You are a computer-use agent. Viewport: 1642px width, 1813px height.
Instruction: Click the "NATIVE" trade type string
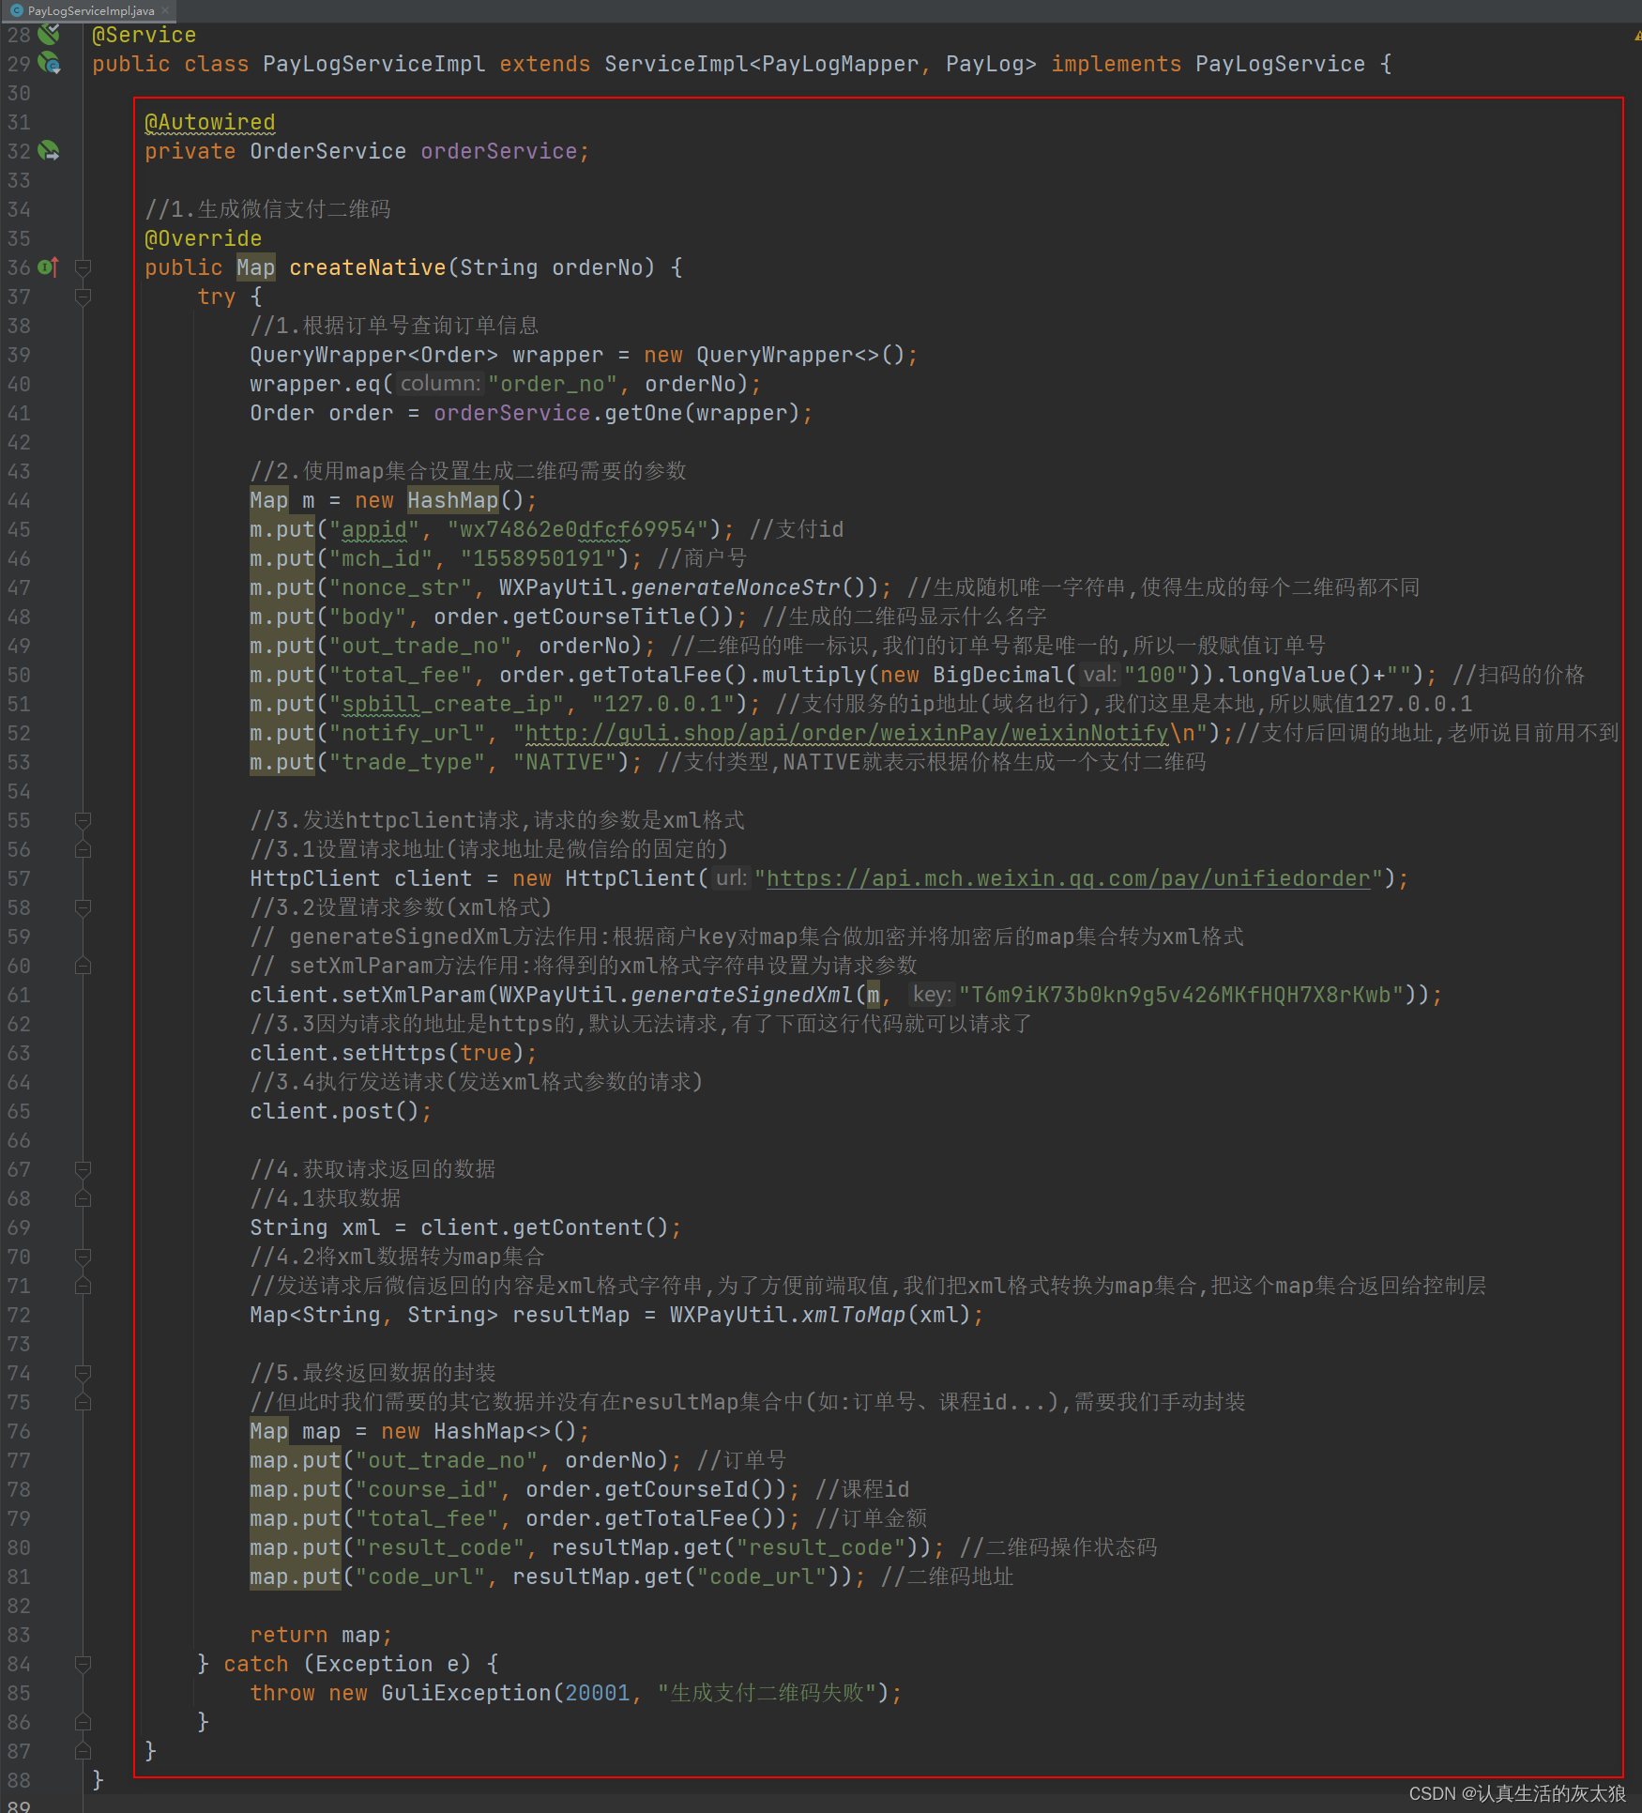[x=565, y=762]
